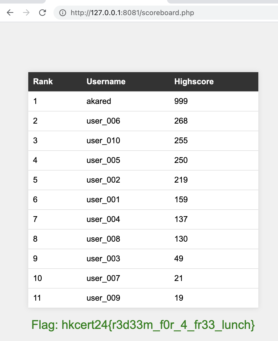This screenshot has height=341, width=278.
Task: Click the highscore 250 cell
Action: pyautogui.click(x=181, y=160)
